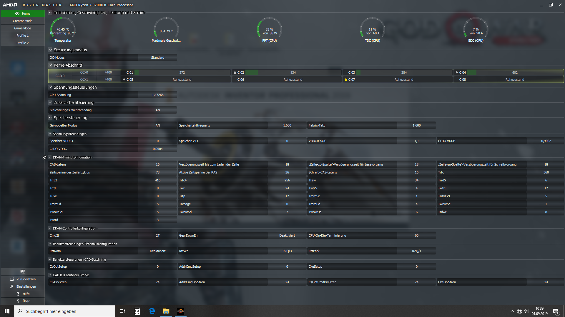
Task: Click the AN value of Gleichzeitiges Multithreading
Action: pos(158,110)
